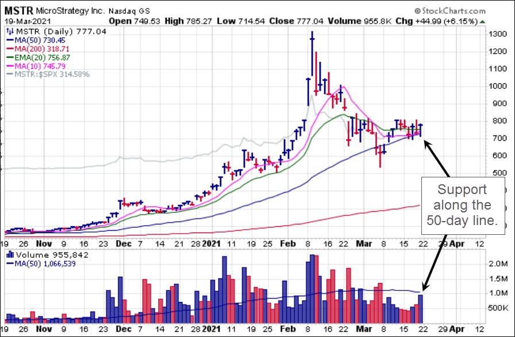
Task: Click the Chg +44.99 (+6.15%) value
Action: tap(436, 21)
